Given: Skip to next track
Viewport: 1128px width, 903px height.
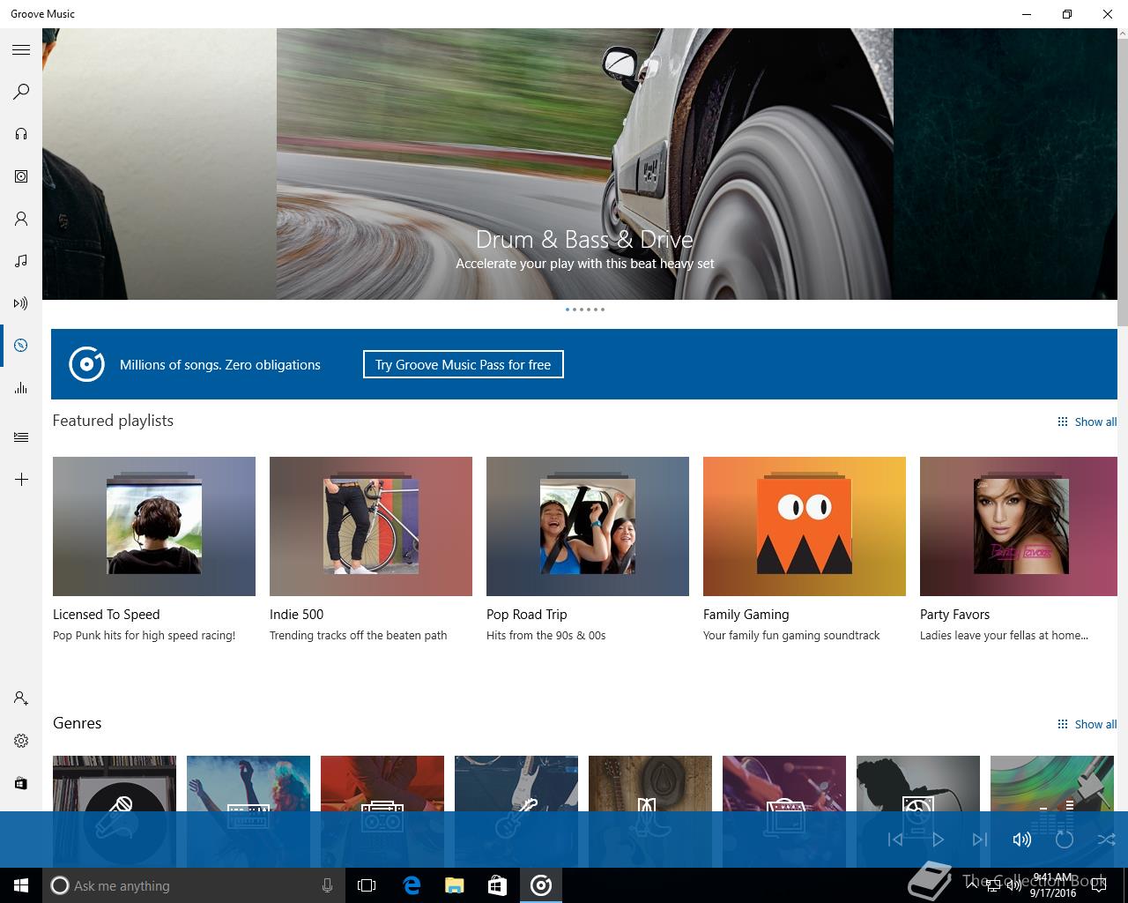Looking at the screenshot, I should click(980, 840).
